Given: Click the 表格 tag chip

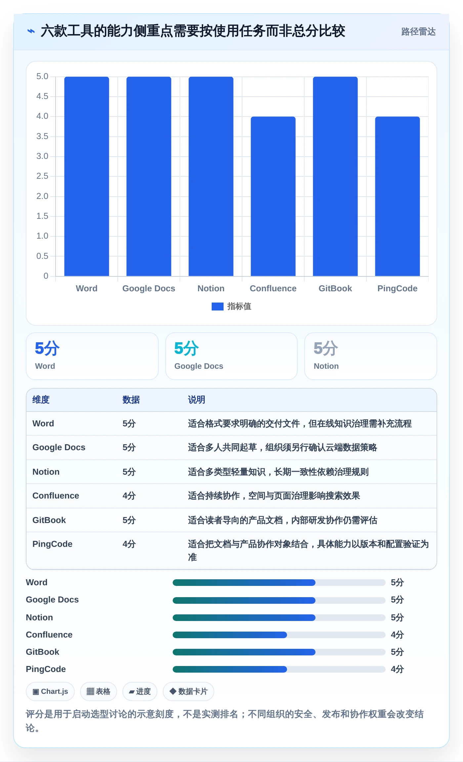Looking at the screenshot, I should 99,691.
